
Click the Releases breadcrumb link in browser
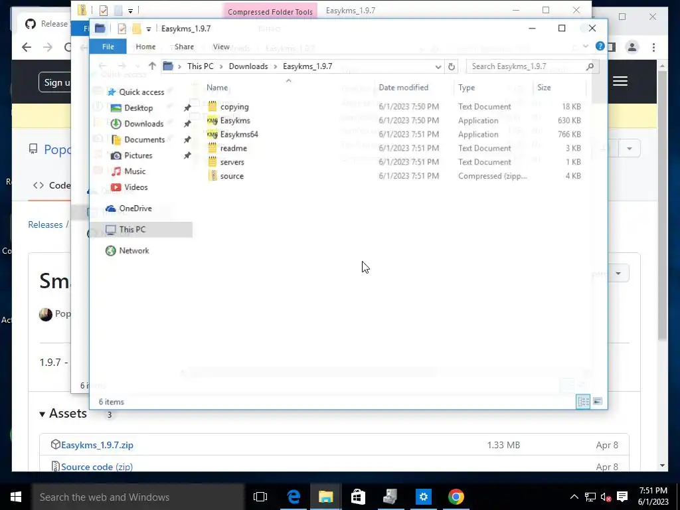coord(45,224)
